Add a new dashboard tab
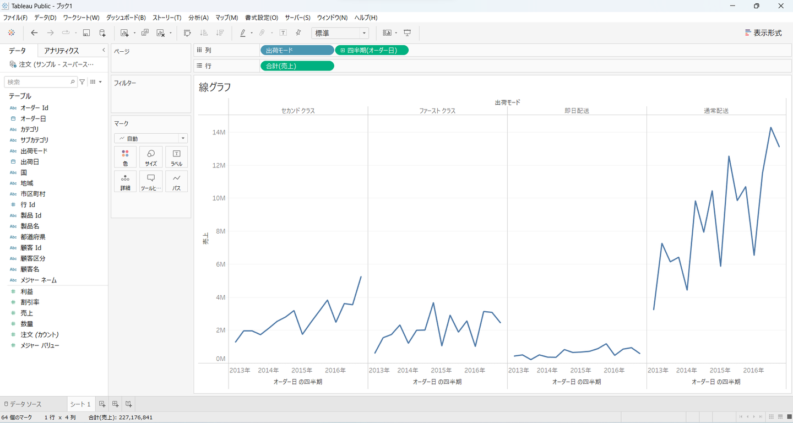 (x=116, y=404)
